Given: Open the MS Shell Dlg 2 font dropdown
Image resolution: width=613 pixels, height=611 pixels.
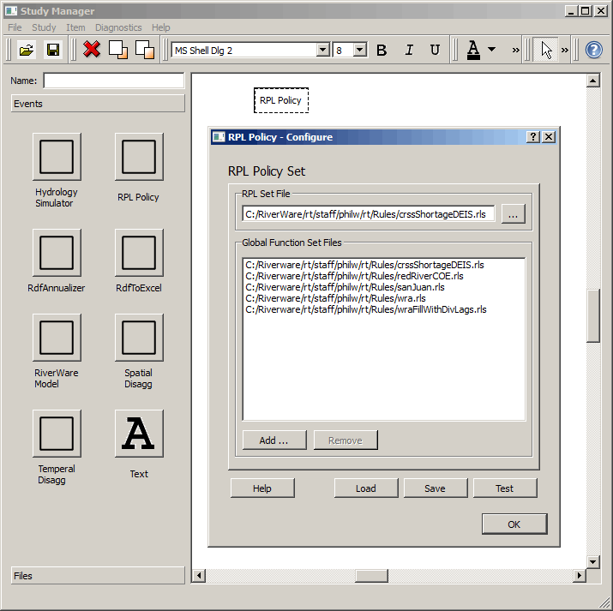Looking at the screenshot, I should point(323,50).
